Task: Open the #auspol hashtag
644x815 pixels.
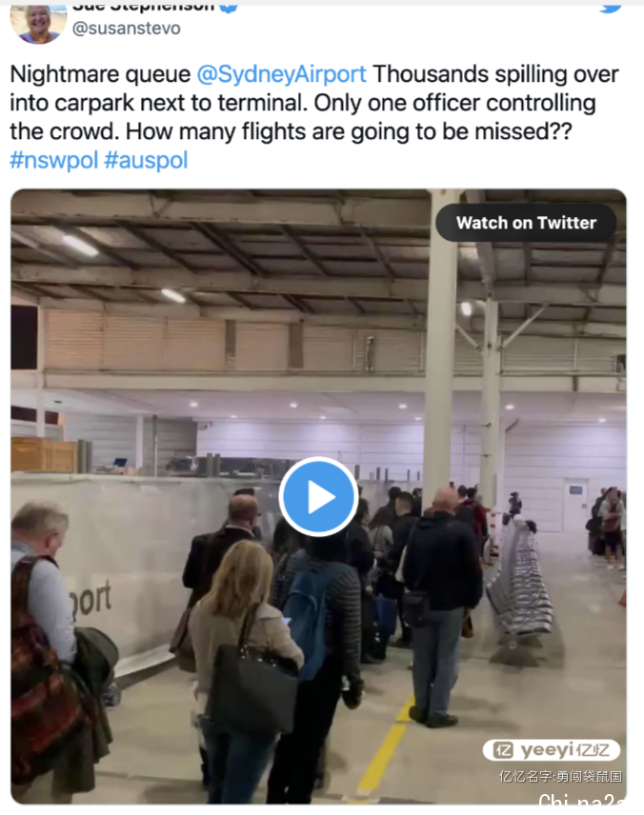Action: 146,160
